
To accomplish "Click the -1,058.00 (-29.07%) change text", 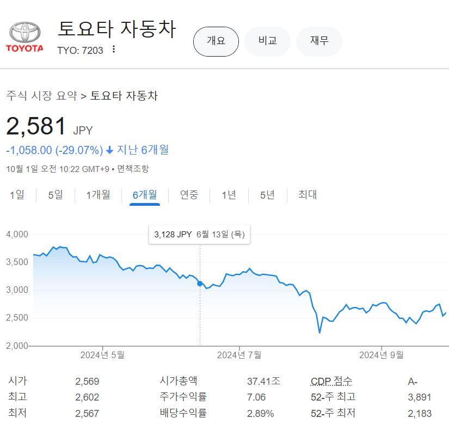I will click(x=54, y=150).
